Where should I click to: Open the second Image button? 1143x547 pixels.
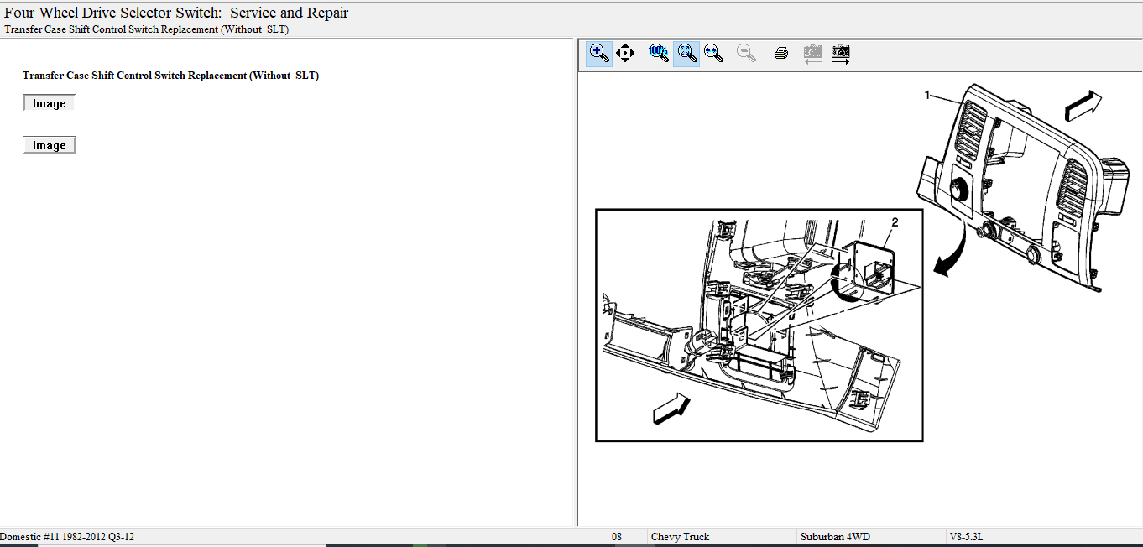[50, 146]
